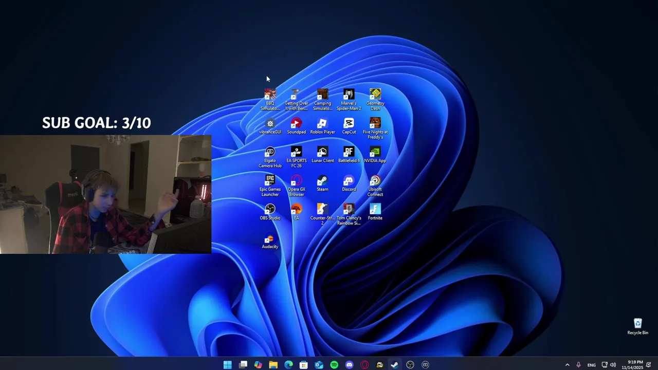Open the ENG language switcher
Screen dimensions: 658x370
coord(592,365)
